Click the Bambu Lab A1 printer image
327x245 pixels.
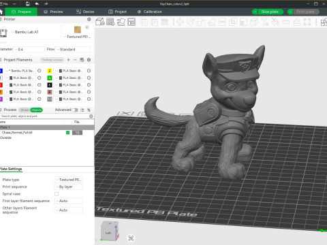(x=3, y=32)
